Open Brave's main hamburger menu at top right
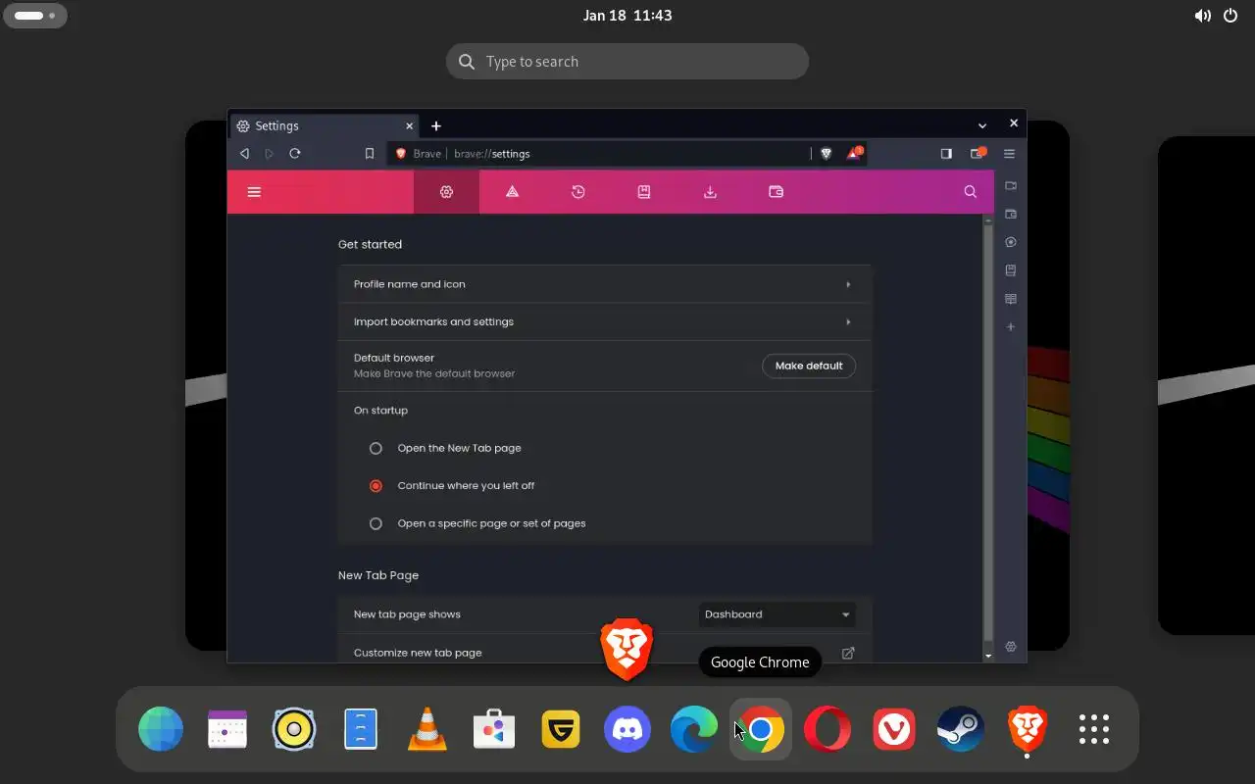Viewport: 1255px width, 784px height. (x=1009, y=153)
